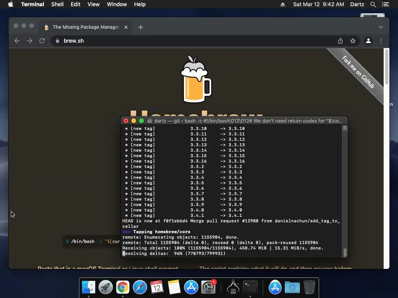Image resolution: width=398 pixels, height=298 pixels.
Task: Expand the Chrome tab search chevron
Action: pos(381,27)
